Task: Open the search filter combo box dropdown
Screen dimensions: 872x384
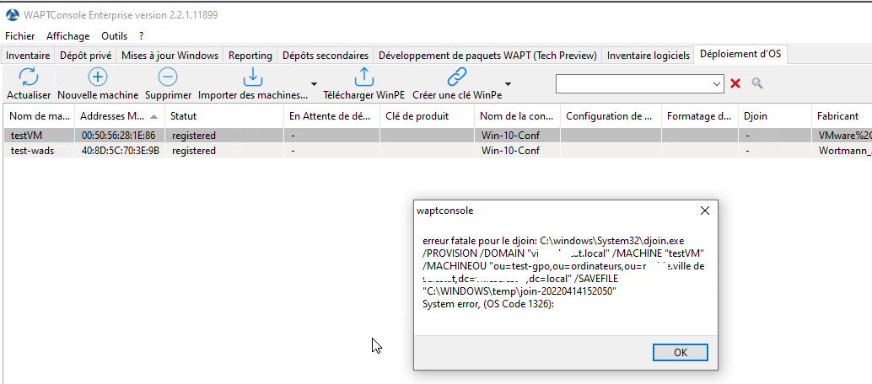Action: (x=717, y=83)
